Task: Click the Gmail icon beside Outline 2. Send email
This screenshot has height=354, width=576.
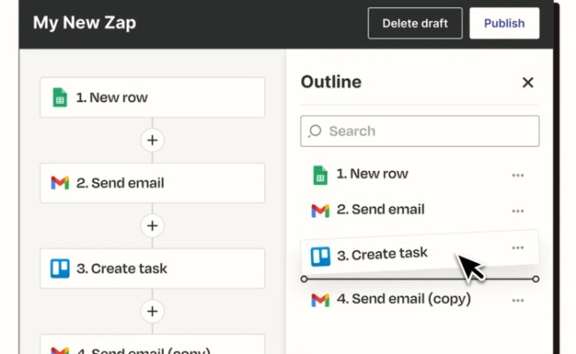Action: coord(320,211)
